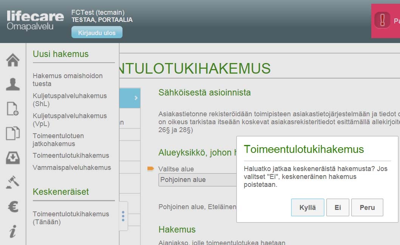The height and width of the screenshot is (245, 400).
Task: Click the Uusi hakemus heading
Action: pos(61,54)
